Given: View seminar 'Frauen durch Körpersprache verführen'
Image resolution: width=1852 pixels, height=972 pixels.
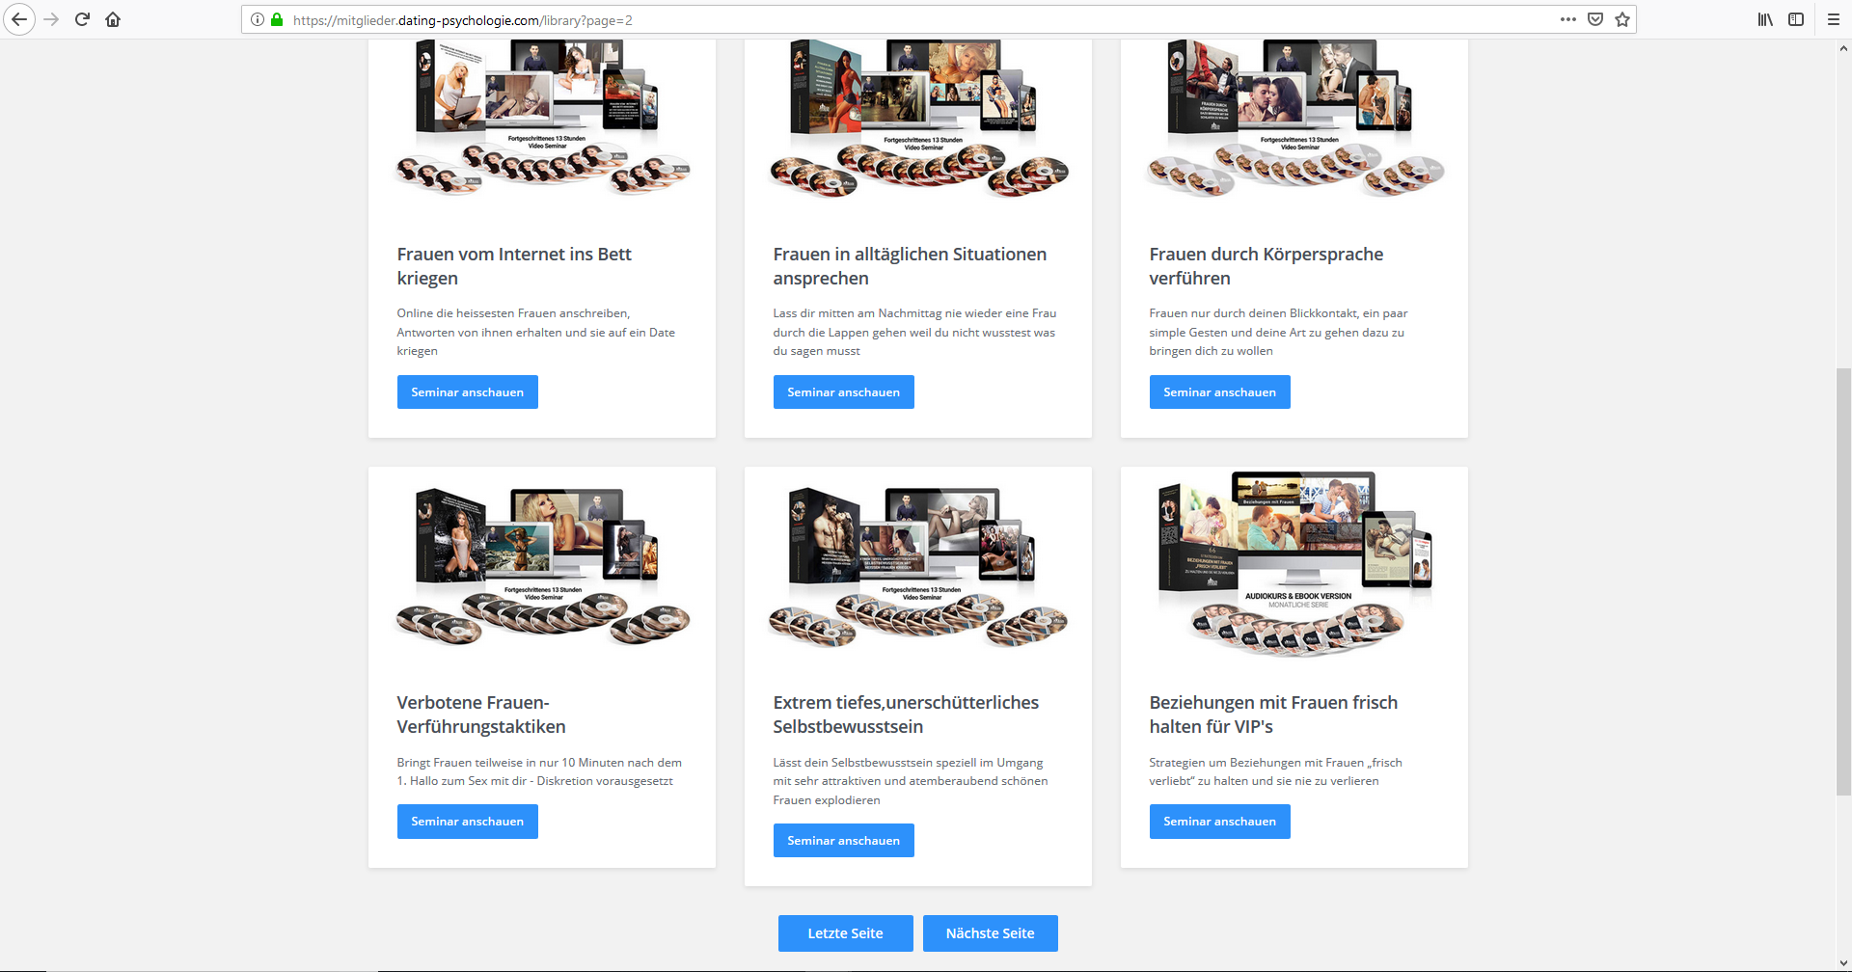Looking at the screenshot, I should click(1219, 392).
